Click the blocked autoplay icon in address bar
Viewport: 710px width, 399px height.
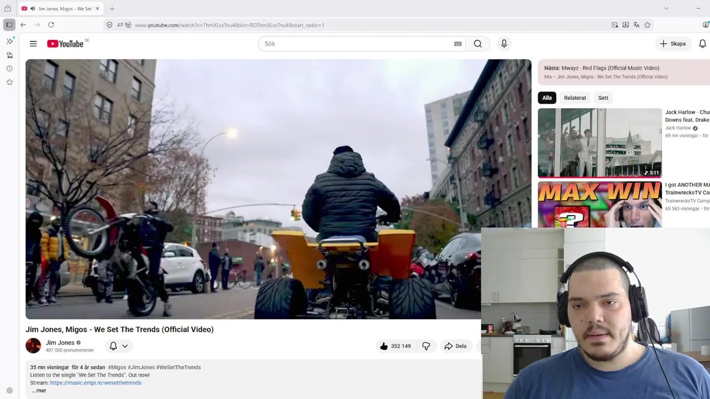(x=128, y=25)
